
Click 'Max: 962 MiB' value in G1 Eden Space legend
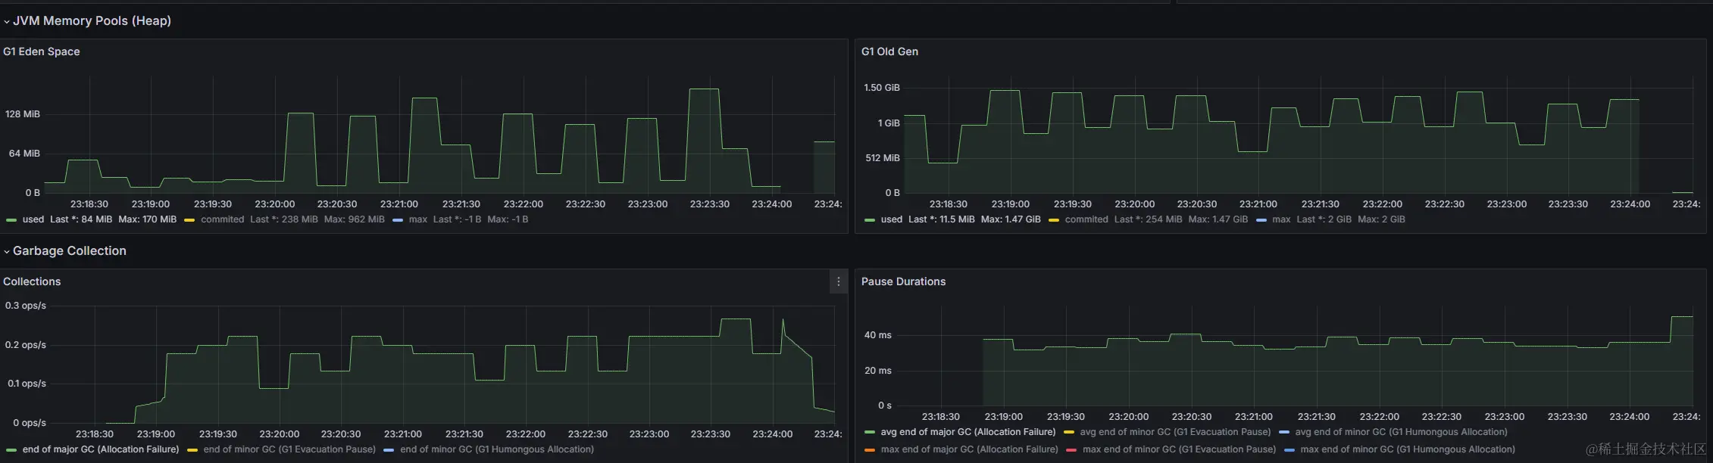(x=354, y=219)
